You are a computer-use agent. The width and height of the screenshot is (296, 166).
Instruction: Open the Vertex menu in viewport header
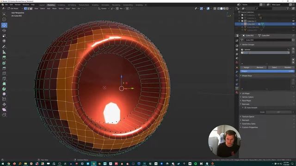pyautogui.click(x=61, y=8)
